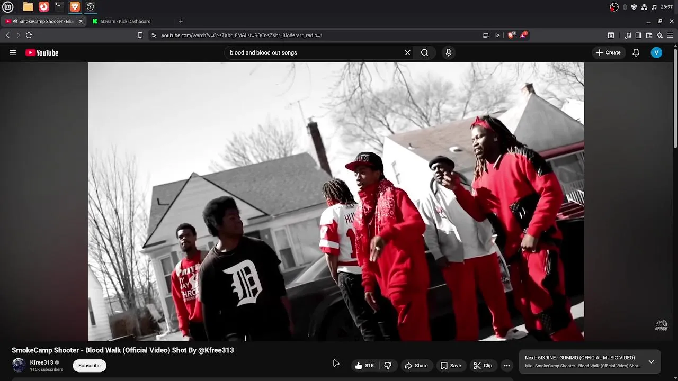Open Kfree313 channel avatar
Screen dimensions: 678x381
[19, 365]
